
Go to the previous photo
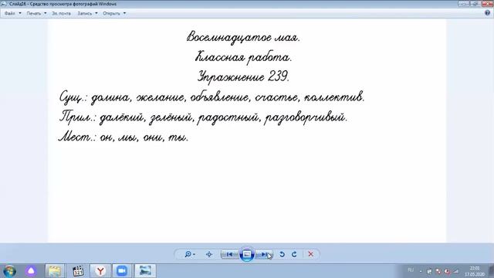230,254
